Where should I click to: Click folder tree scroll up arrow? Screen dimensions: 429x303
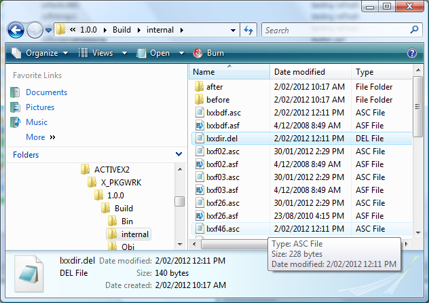[x=180, y=169]
